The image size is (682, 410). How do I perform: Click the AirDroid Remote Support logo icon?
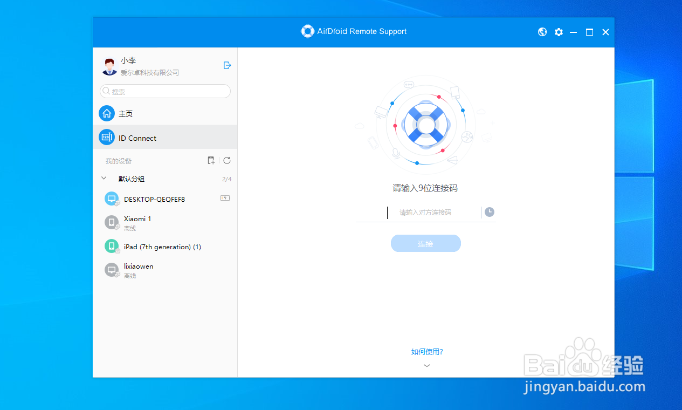point(307,31)
